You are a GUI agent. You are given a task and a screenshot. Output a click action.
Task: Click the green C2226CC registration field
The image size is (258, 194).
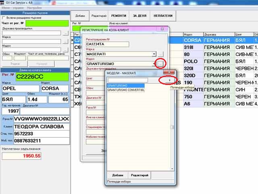pos(42,77)
